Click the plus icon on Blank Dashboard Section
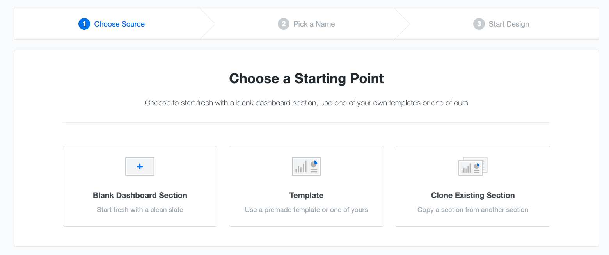The height and width of the screenshot is (255, 609). [140, 166]
